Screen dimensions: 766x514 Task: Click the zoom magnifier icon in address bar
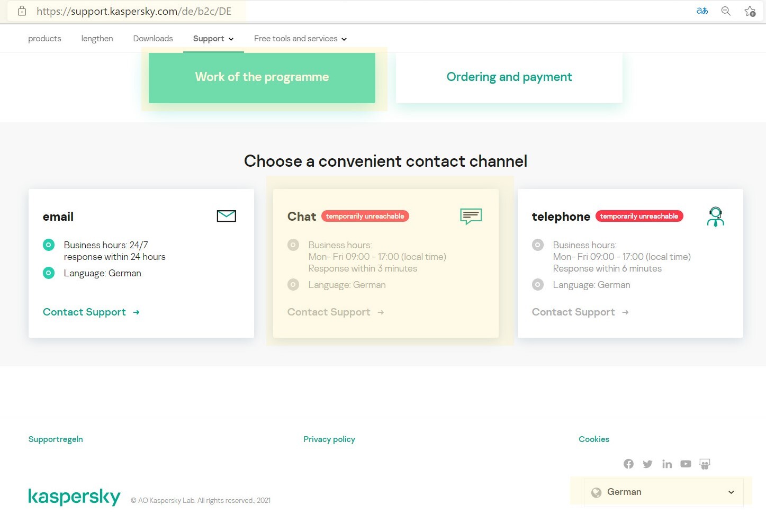click(x=726, y=11)
